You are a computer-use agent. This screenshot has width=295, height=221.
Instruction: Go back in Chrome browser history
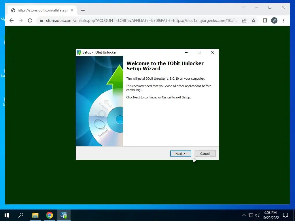(12, 20)
